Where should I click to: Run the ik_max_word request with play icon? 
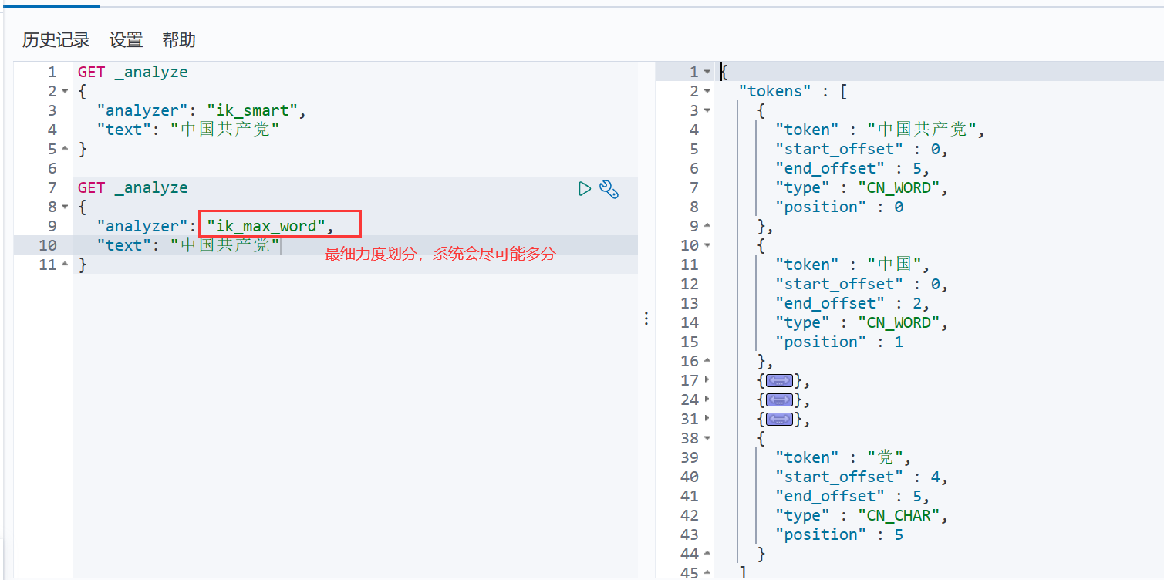coord(585,188)
